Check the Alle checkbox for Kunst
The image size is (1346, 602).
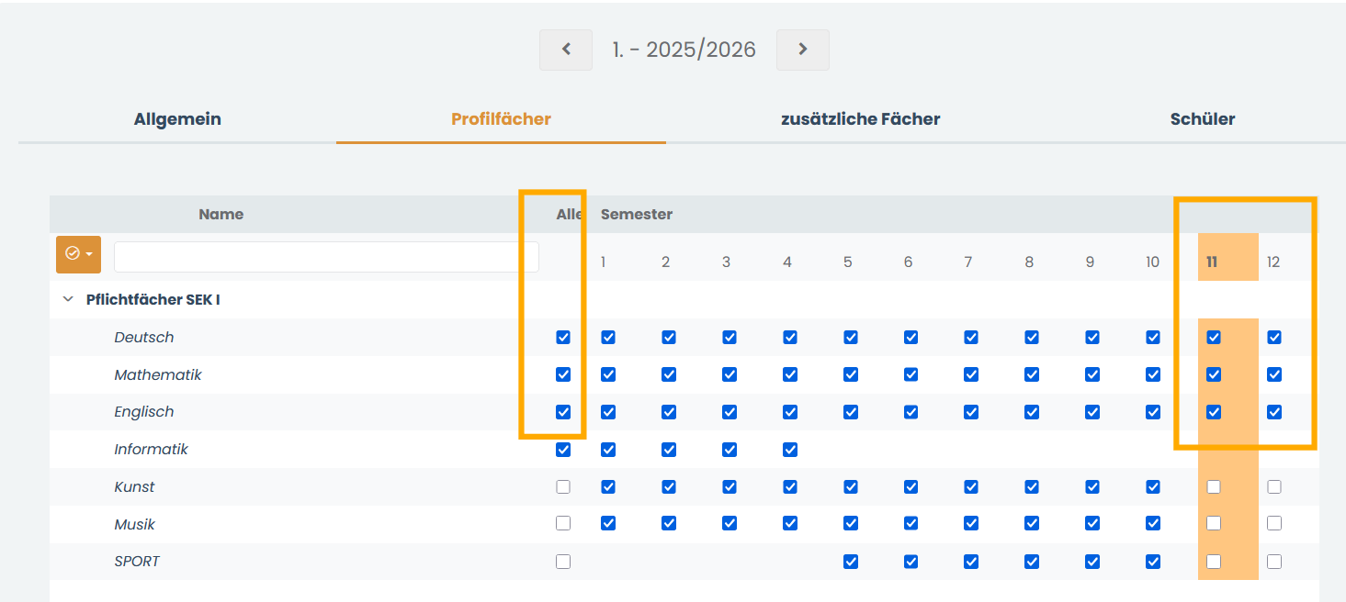[563, 487]
